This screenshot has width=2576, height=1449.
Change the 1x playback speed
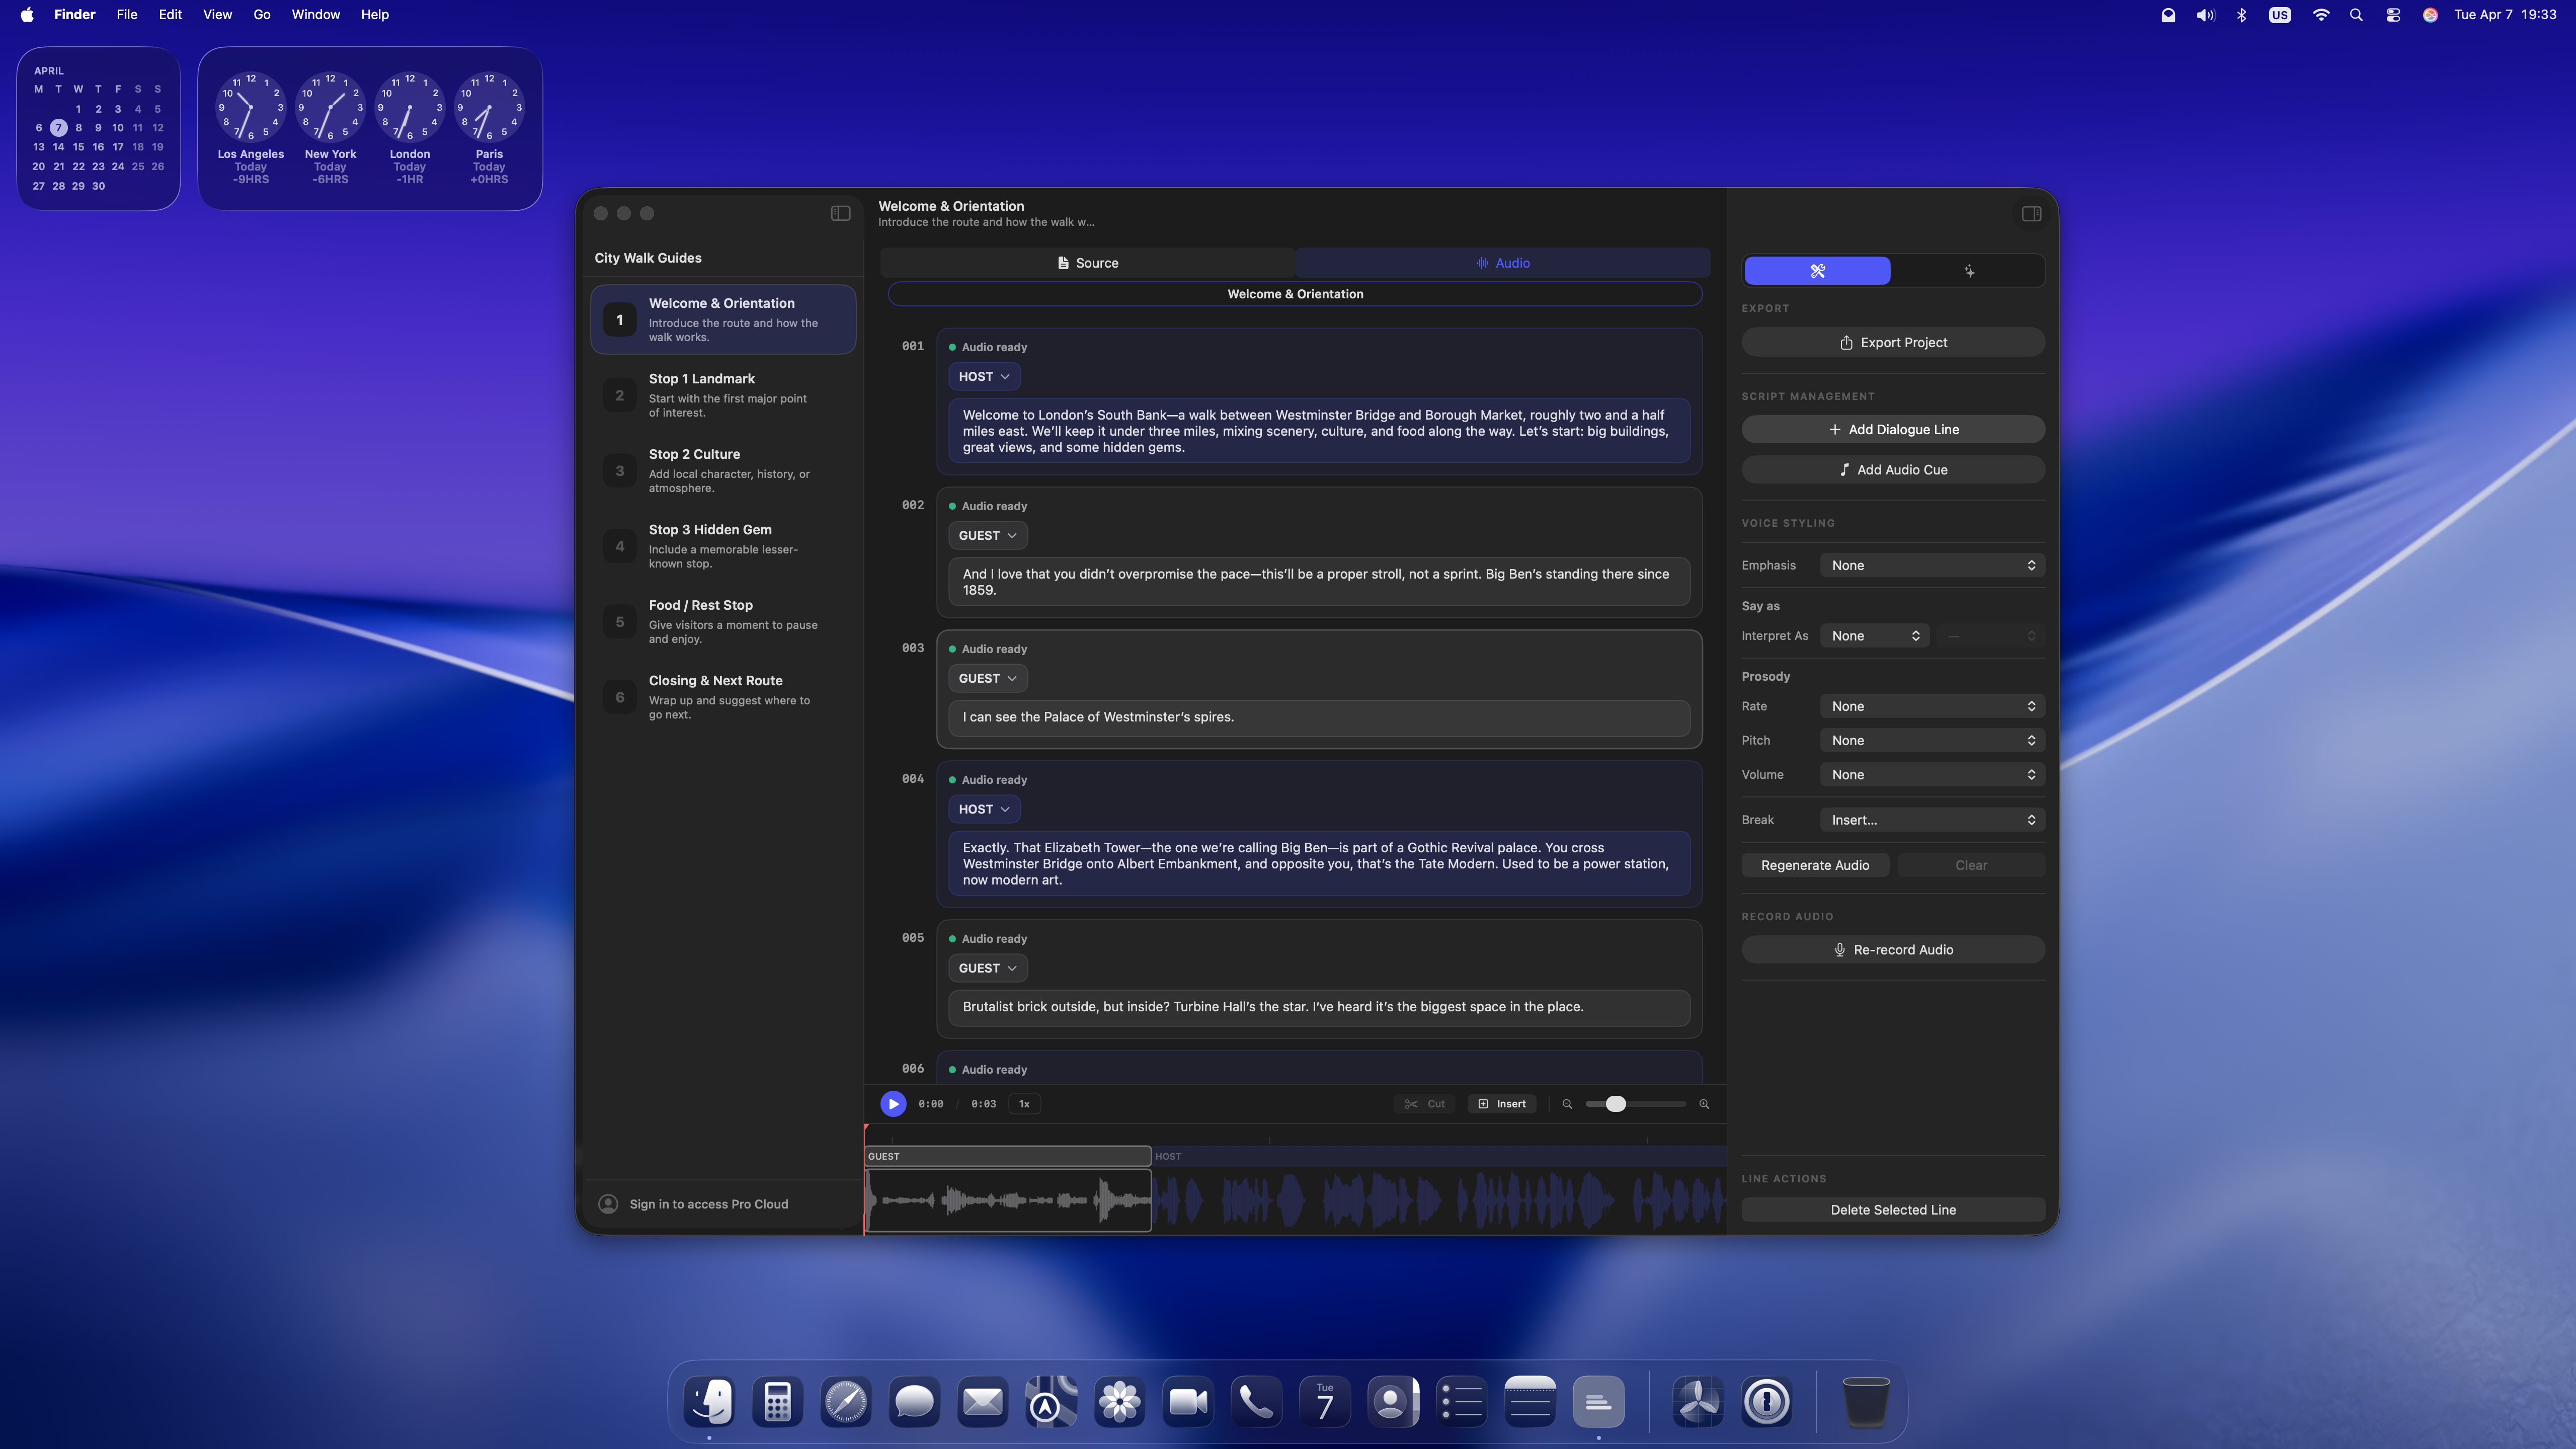pyautogui.click(x=1024, y=1104)
